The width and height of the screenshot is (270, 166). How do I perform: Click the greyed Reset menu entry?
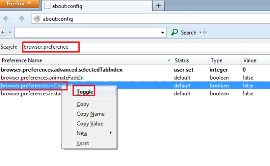[x=89, y=143]
